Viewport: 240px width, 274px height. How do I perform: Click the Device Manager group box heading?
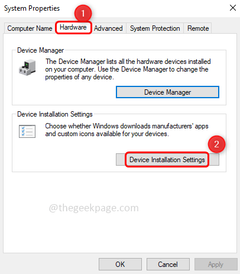point(41,50)
